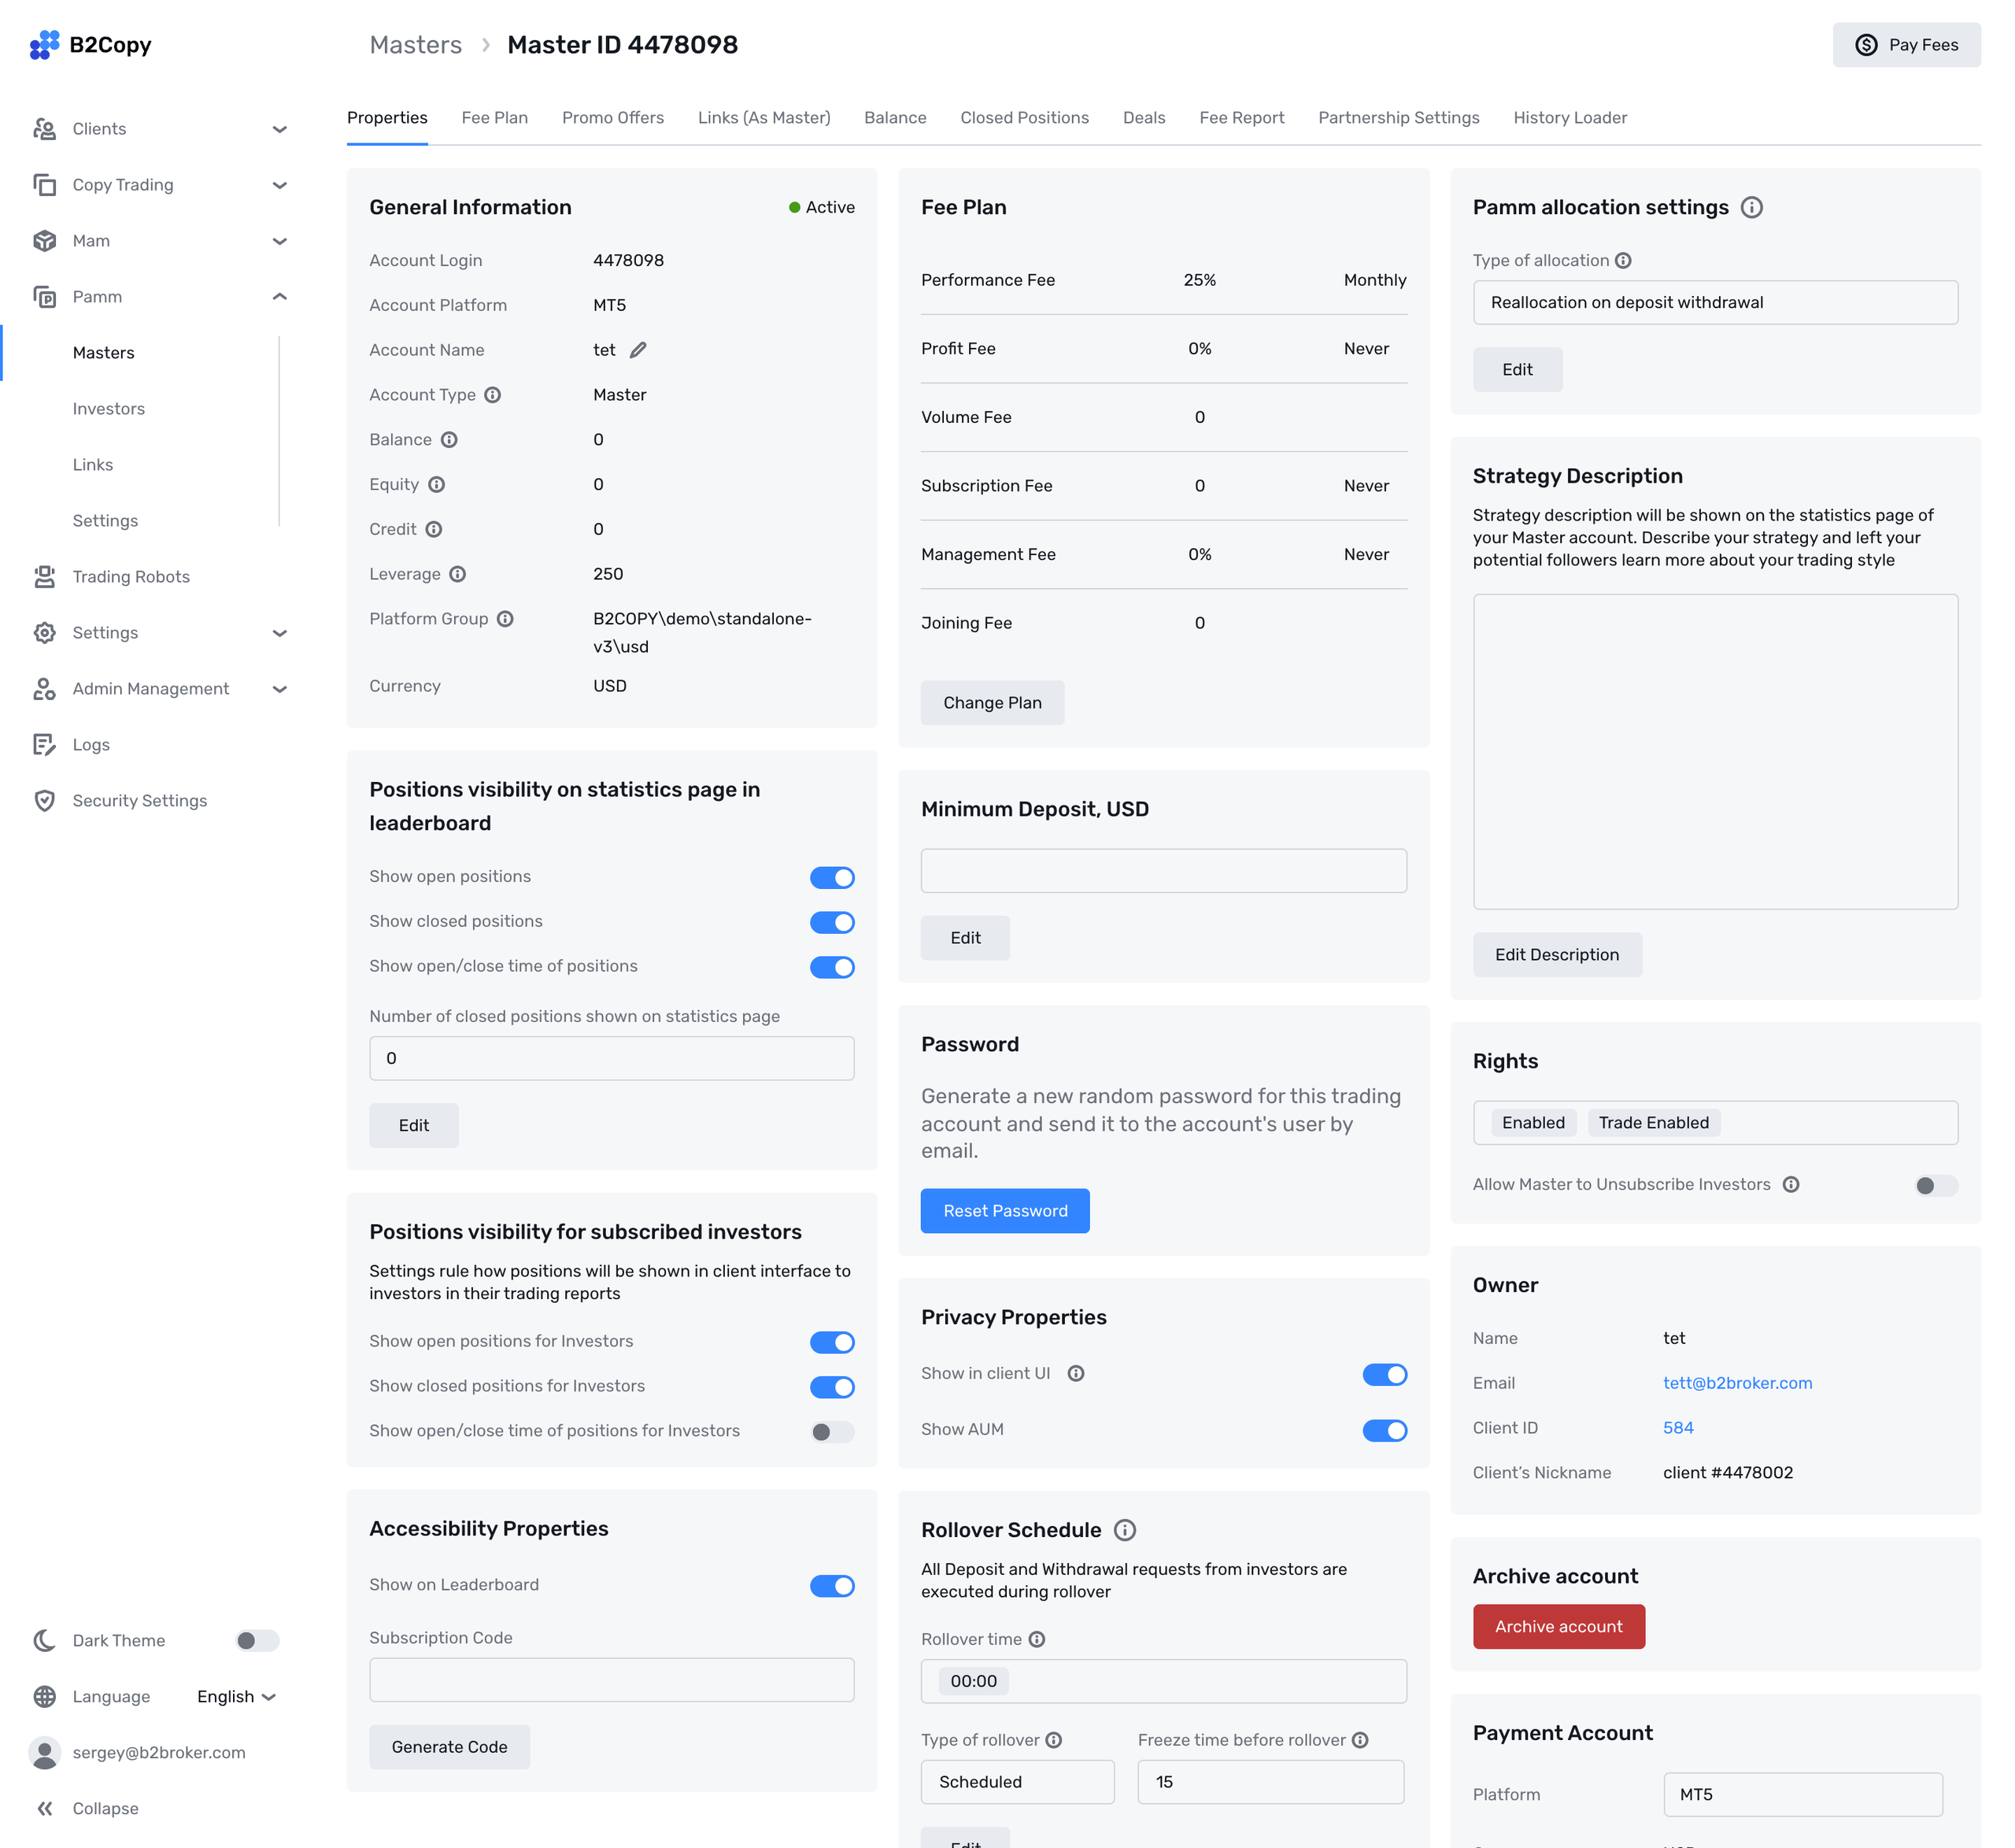This screenshot has height=1848, width=2015.
Task: Expand the Copy Trading menu chevron
Action: tap(280, 185)
